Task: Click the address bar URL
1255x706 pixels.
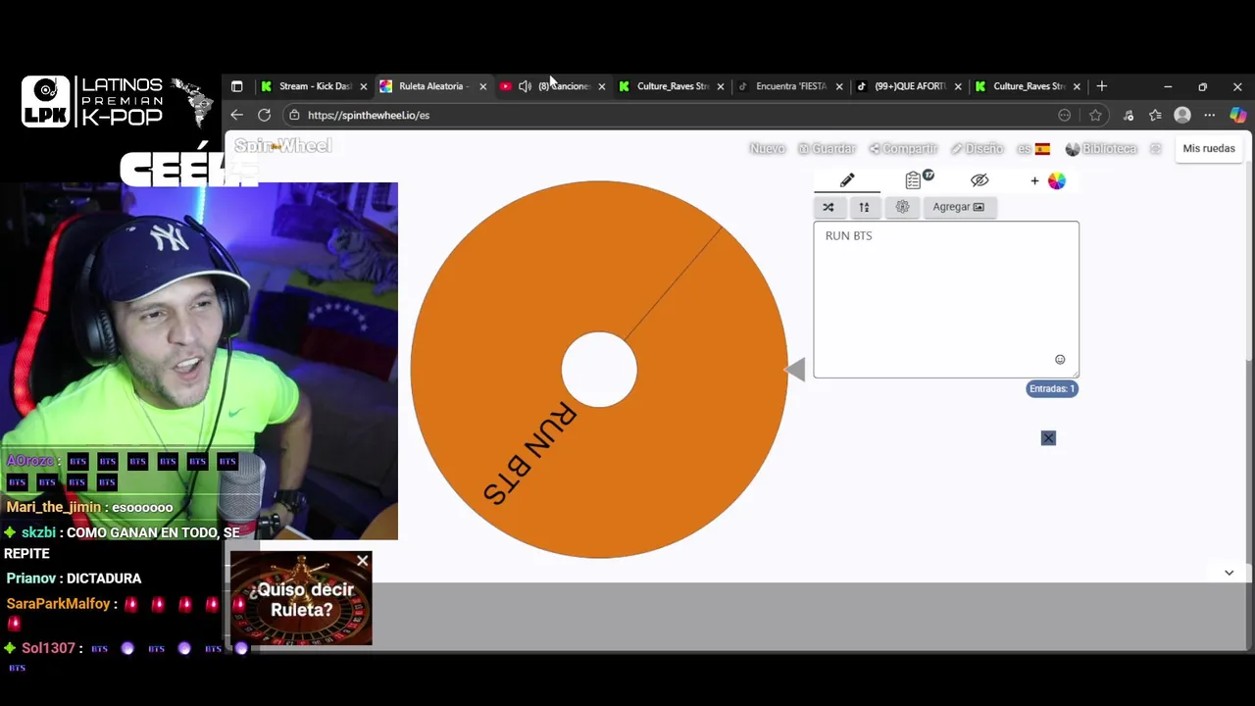Action: (369, 115)
